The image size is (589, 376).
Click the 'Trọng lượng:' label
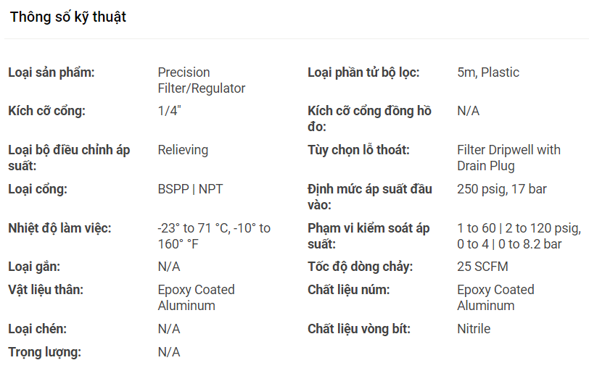(x=44, y=352)
